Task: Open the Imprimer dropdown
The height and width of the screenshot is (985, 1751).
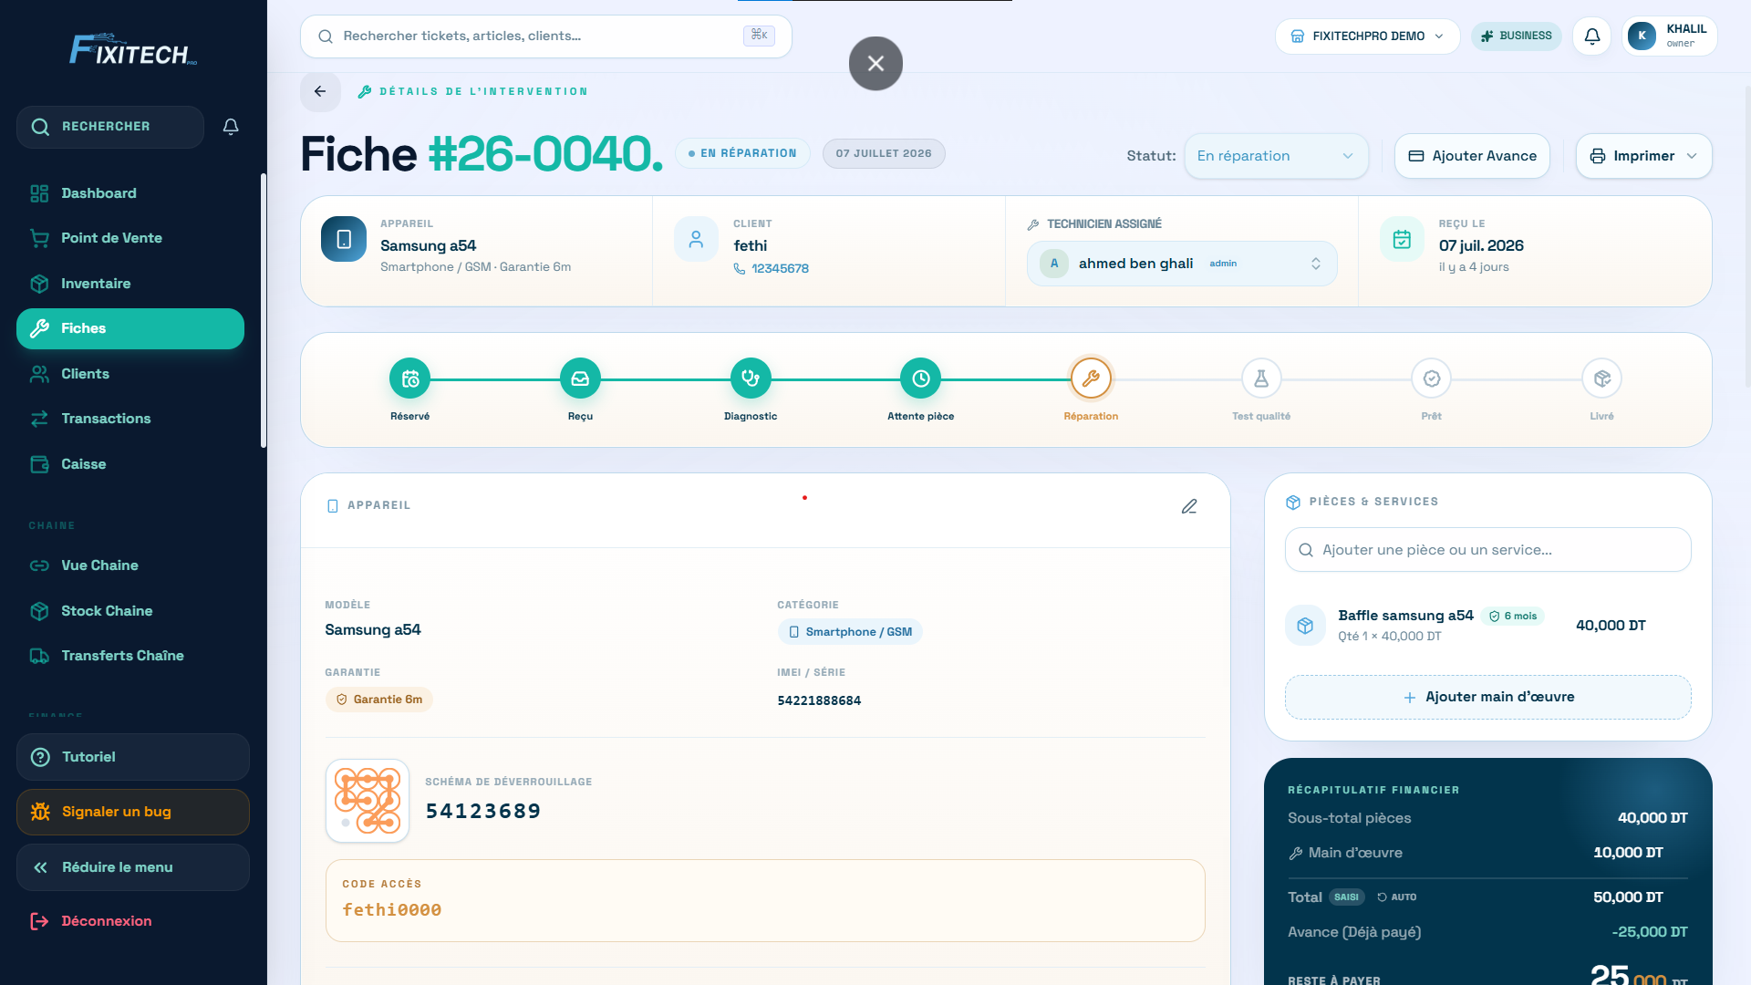Action: point(1643,156)
